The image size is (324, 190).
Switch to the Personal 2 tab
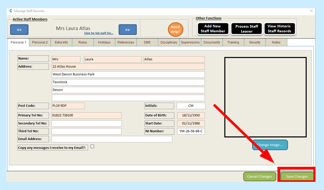click(x=40, y=43)
